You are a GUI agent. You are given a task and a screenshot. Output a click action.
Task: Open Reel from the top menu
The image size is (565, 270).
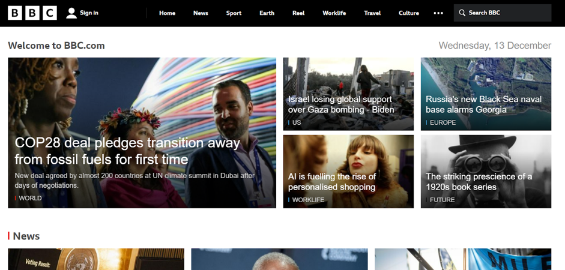pos(298,13)
